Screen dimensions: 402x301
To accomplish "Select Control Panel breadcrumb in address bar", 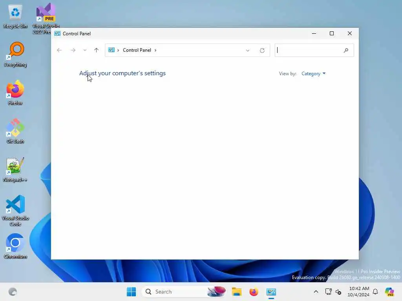I will (137, 50).
